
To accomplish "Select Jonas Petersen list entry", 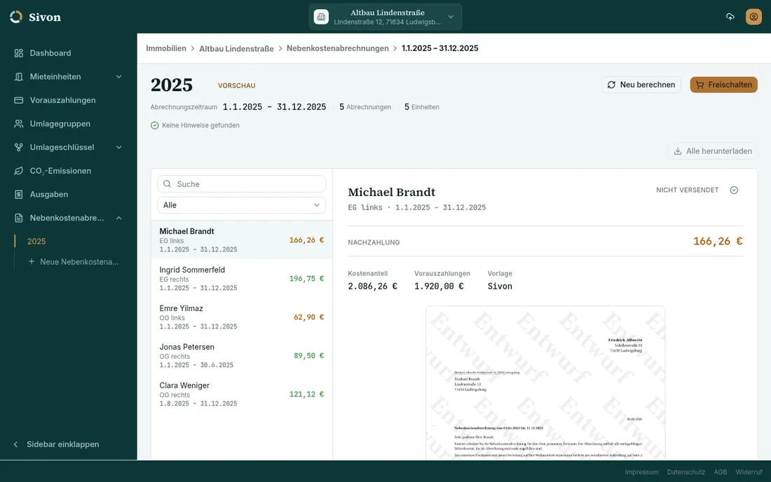I will pyautogui.click(x=241, y=355).
